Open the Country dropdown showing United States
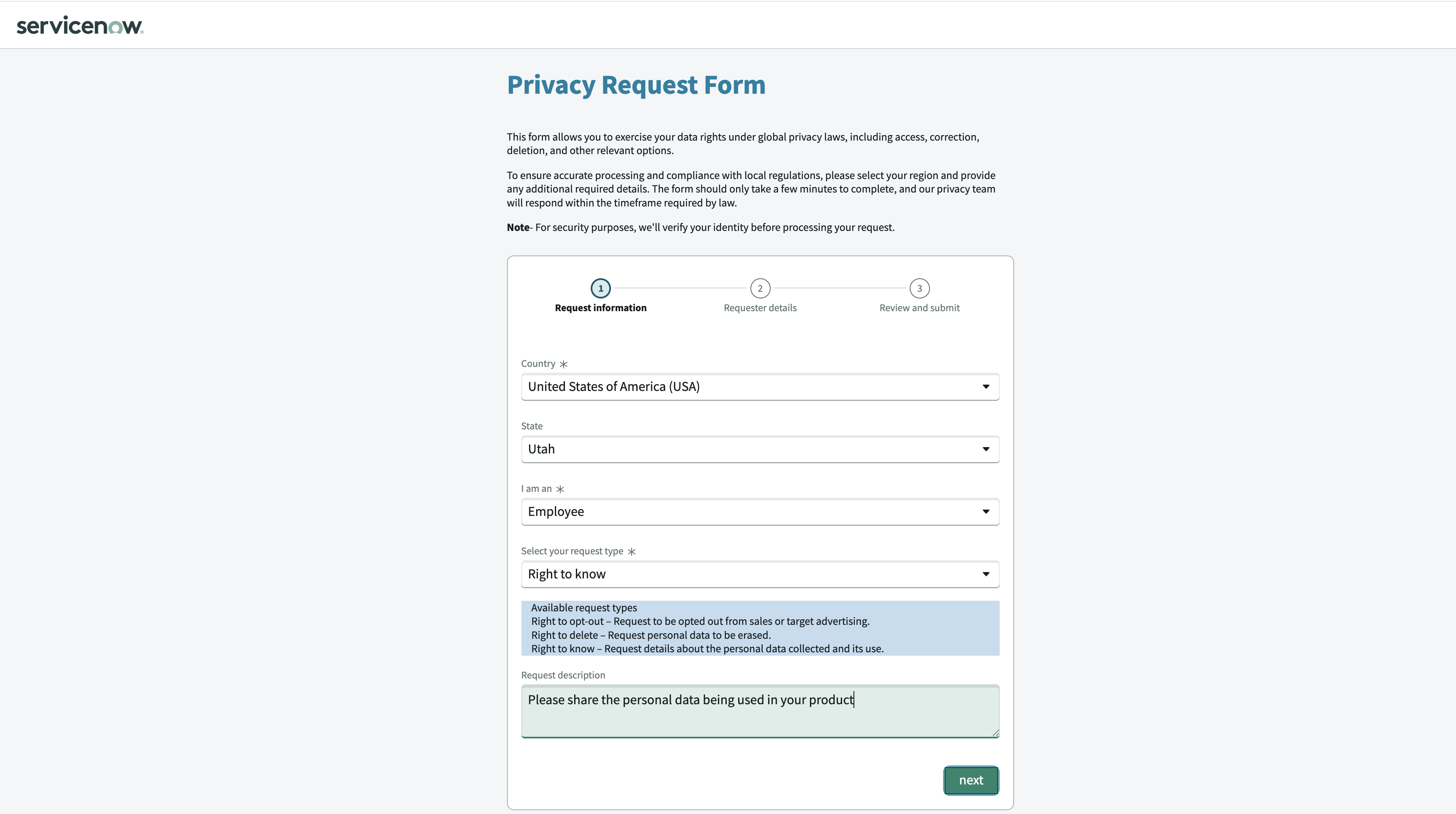This screenshot has width=1456, height=814. coord(760,387)
